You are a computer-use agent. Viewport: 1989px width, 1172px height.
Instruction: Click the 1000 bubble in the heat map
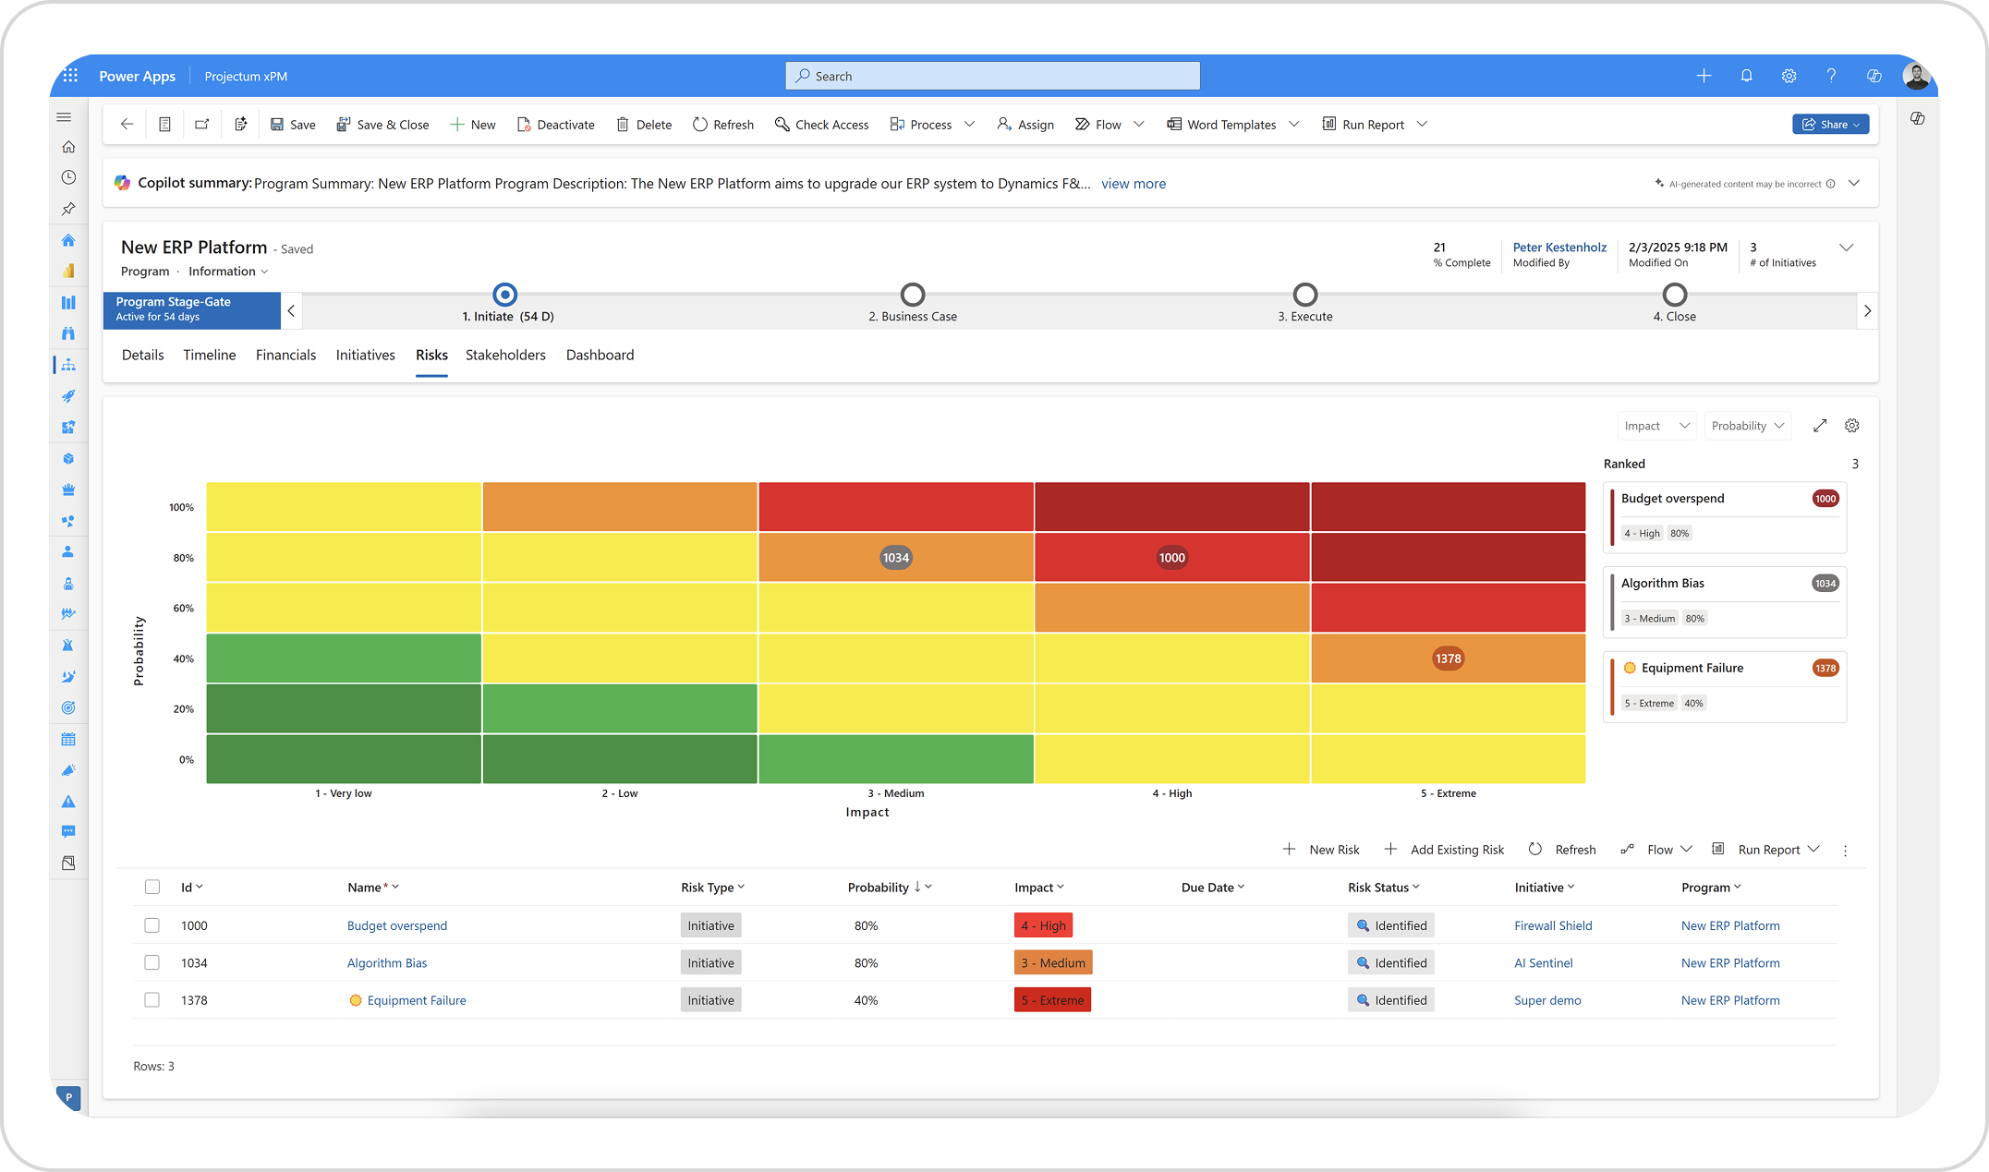(1171, 557)
